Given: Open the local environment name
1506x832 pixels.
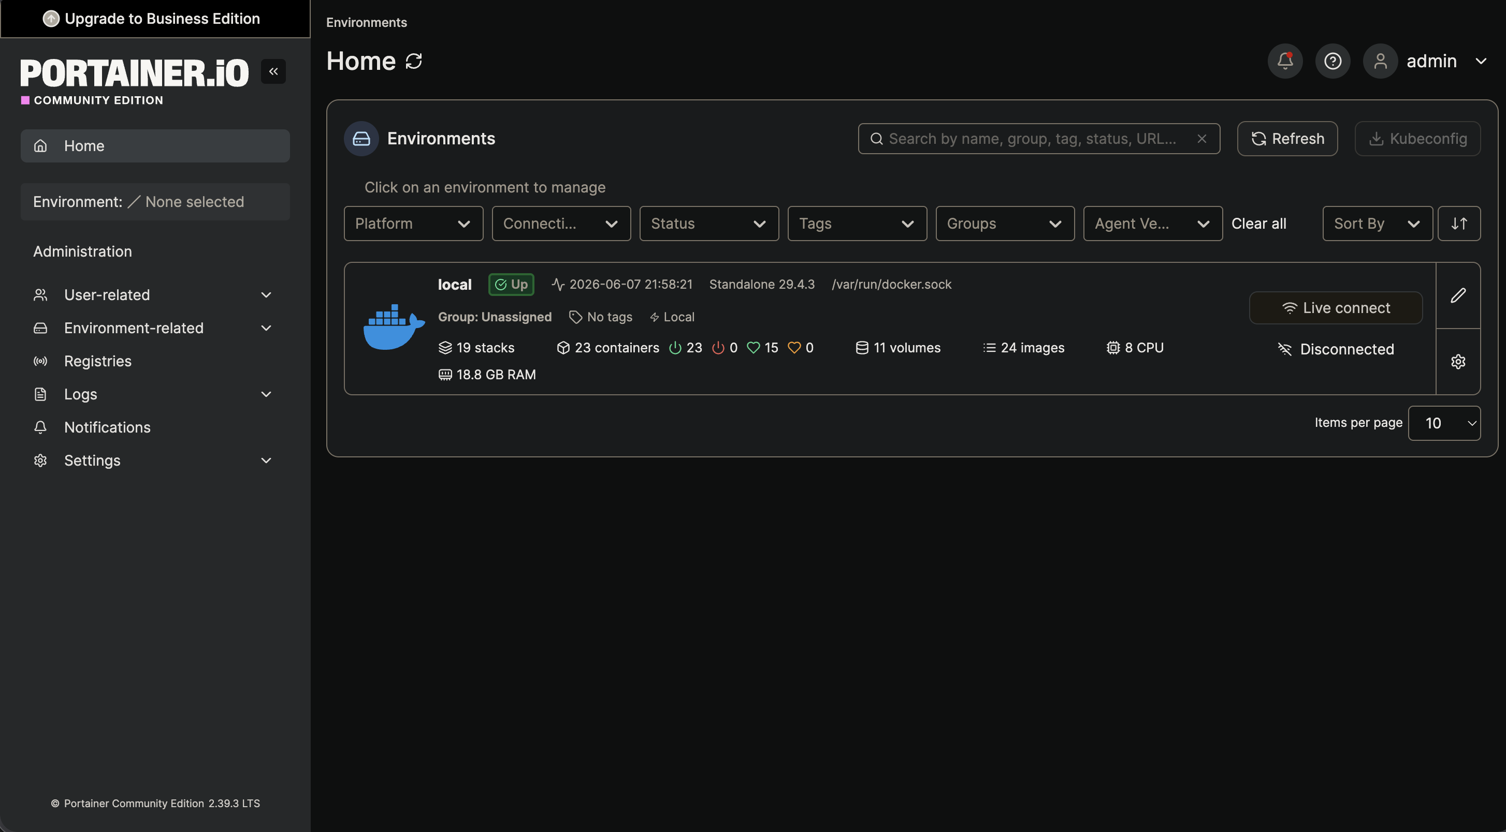Looking at the screenshot, I should coord(454,285).
